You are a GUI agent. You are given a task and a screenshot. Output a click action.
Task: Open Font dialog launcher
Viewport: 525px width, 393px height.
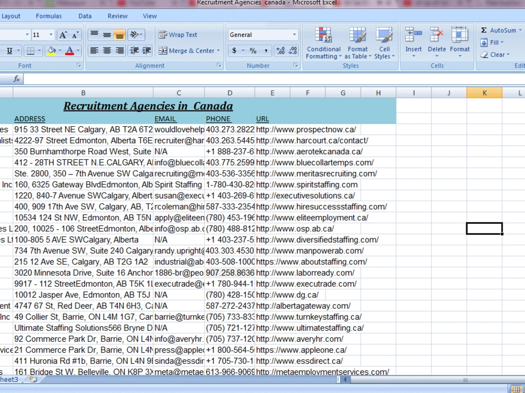coord(79,65)
